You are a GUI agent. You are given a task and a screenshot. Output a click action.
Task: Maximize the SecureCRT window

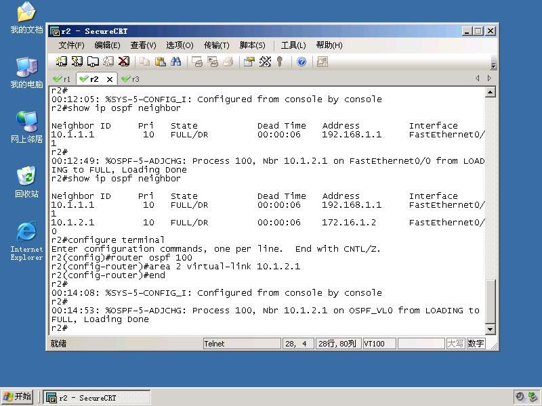478,31
